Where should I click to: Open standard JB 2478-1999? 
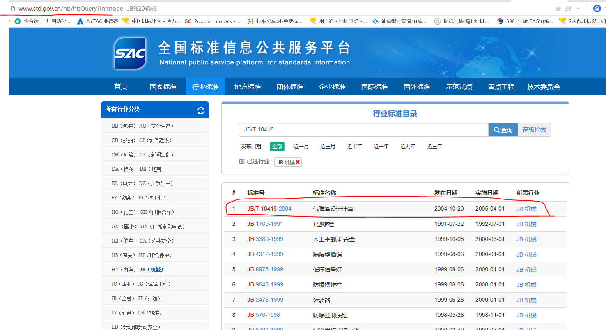coord(265,300)
